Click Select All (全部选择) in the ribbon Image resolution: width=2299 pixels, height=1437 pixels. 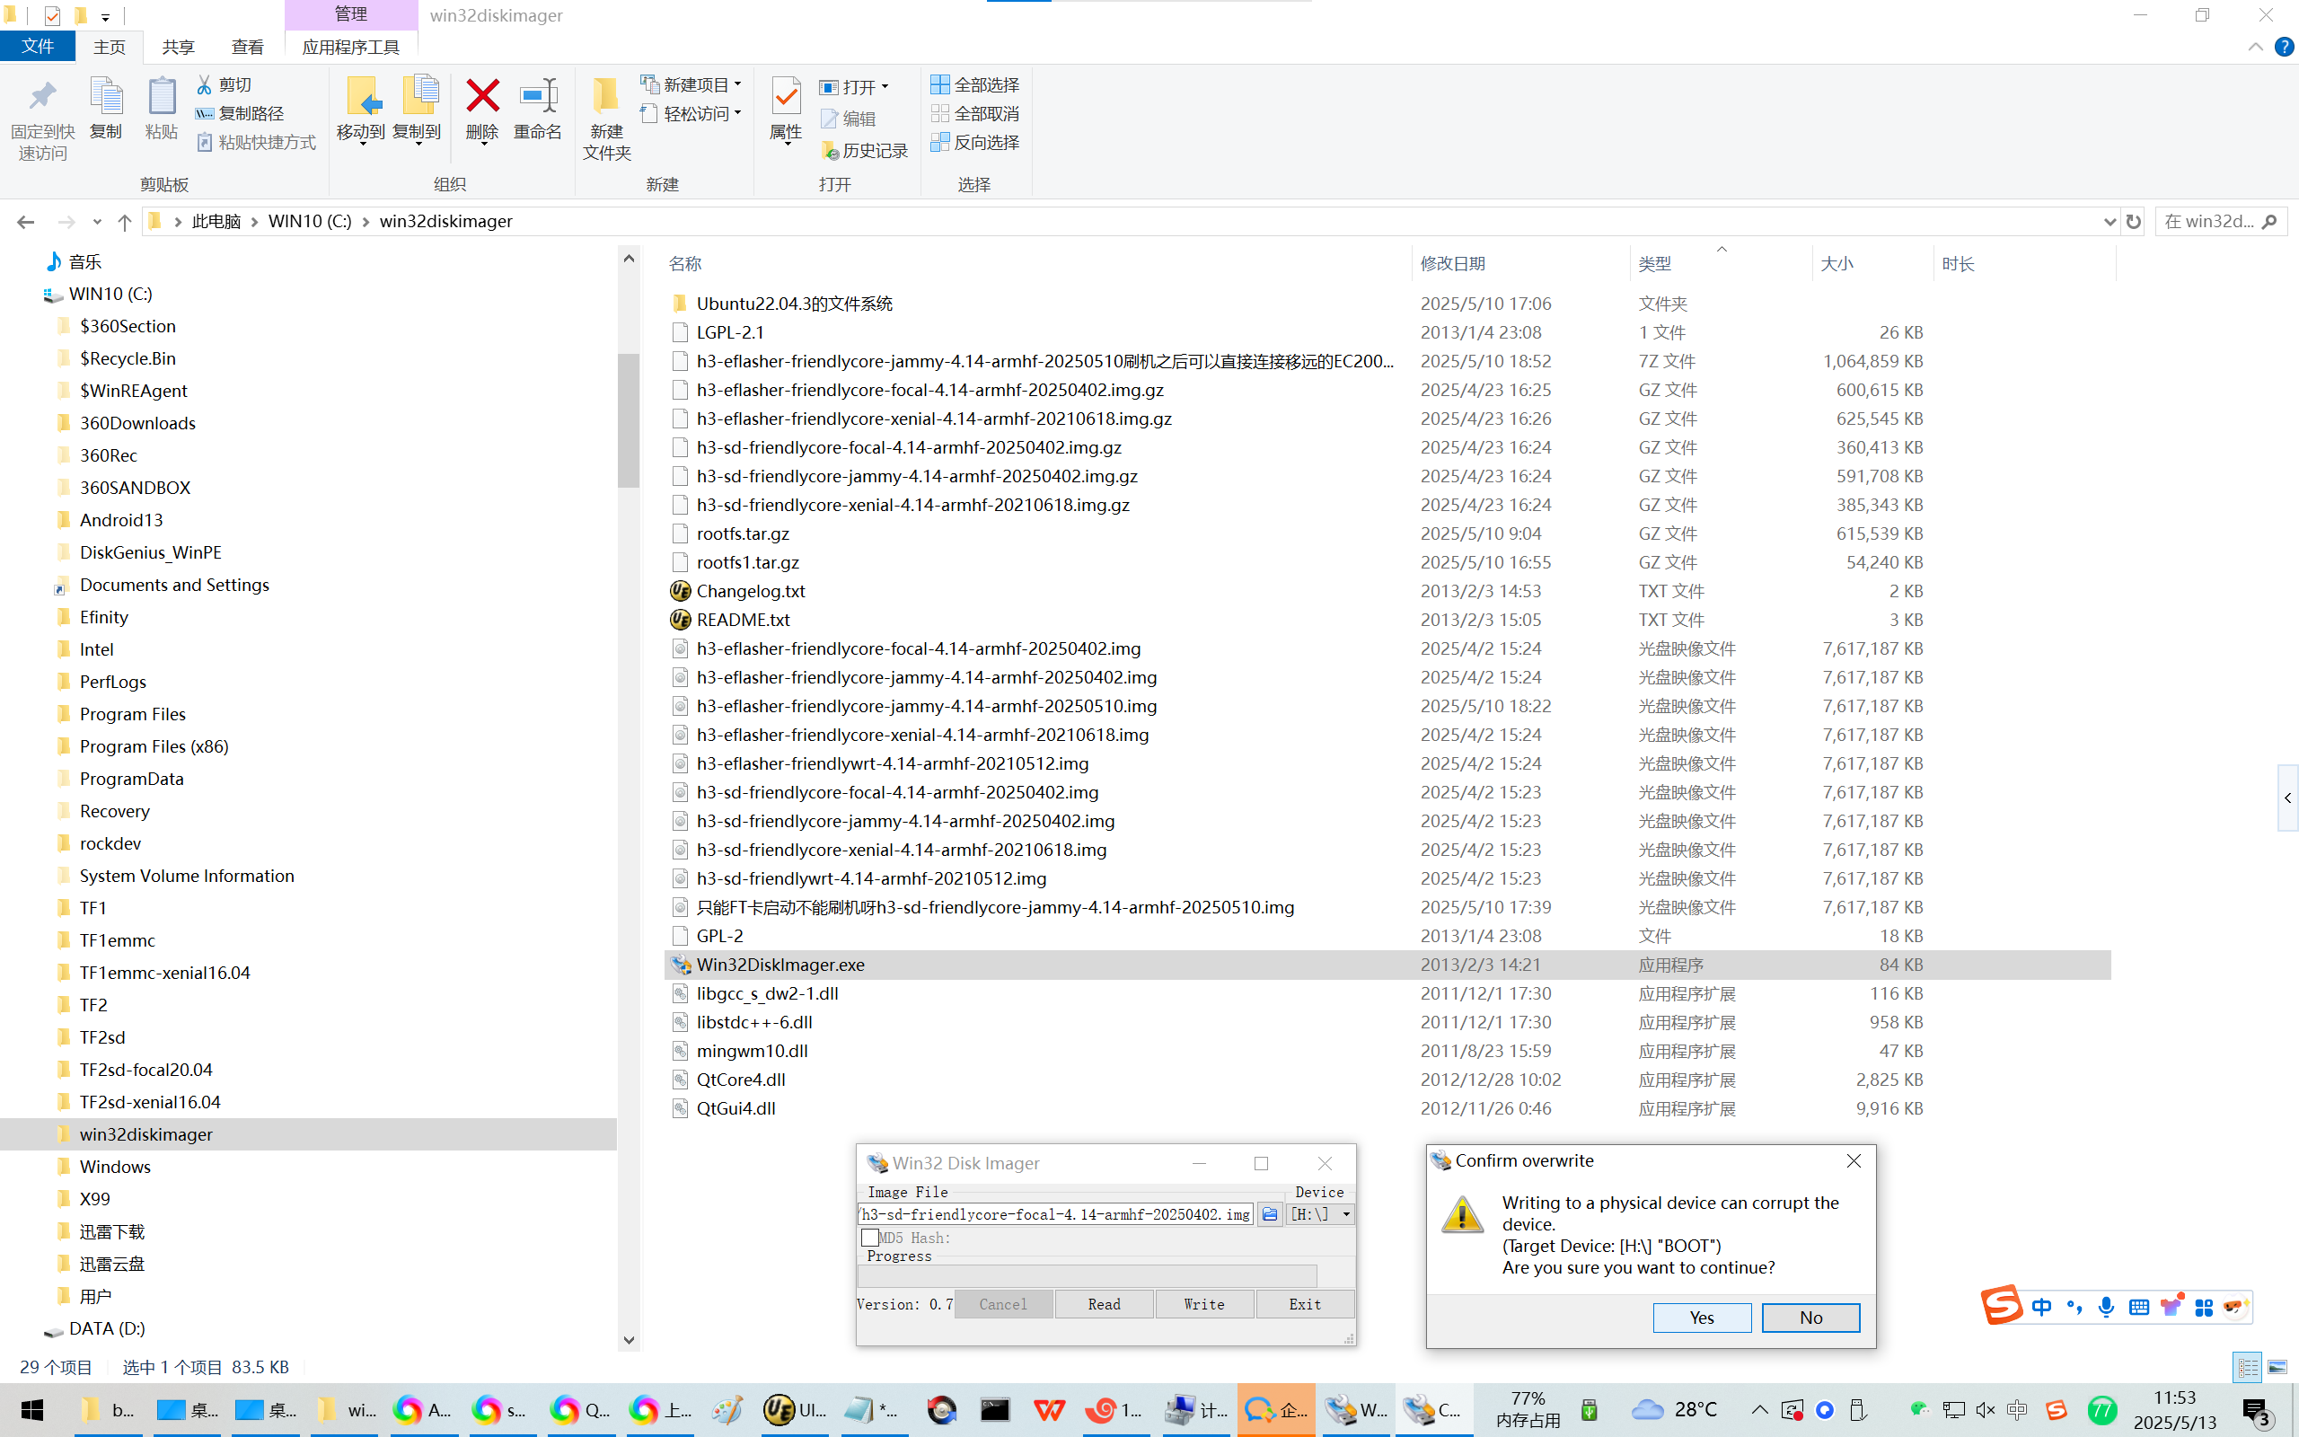click(x=975, y=84)
